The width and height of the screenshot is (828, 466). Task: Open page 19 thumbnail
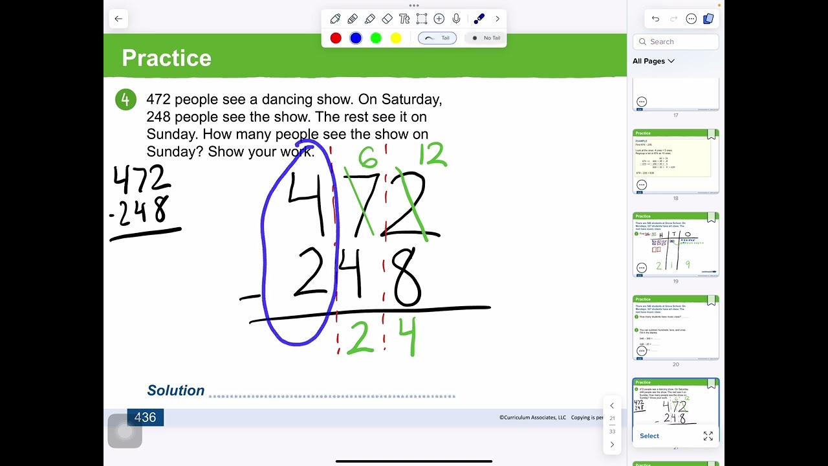(x=675, y=244)
